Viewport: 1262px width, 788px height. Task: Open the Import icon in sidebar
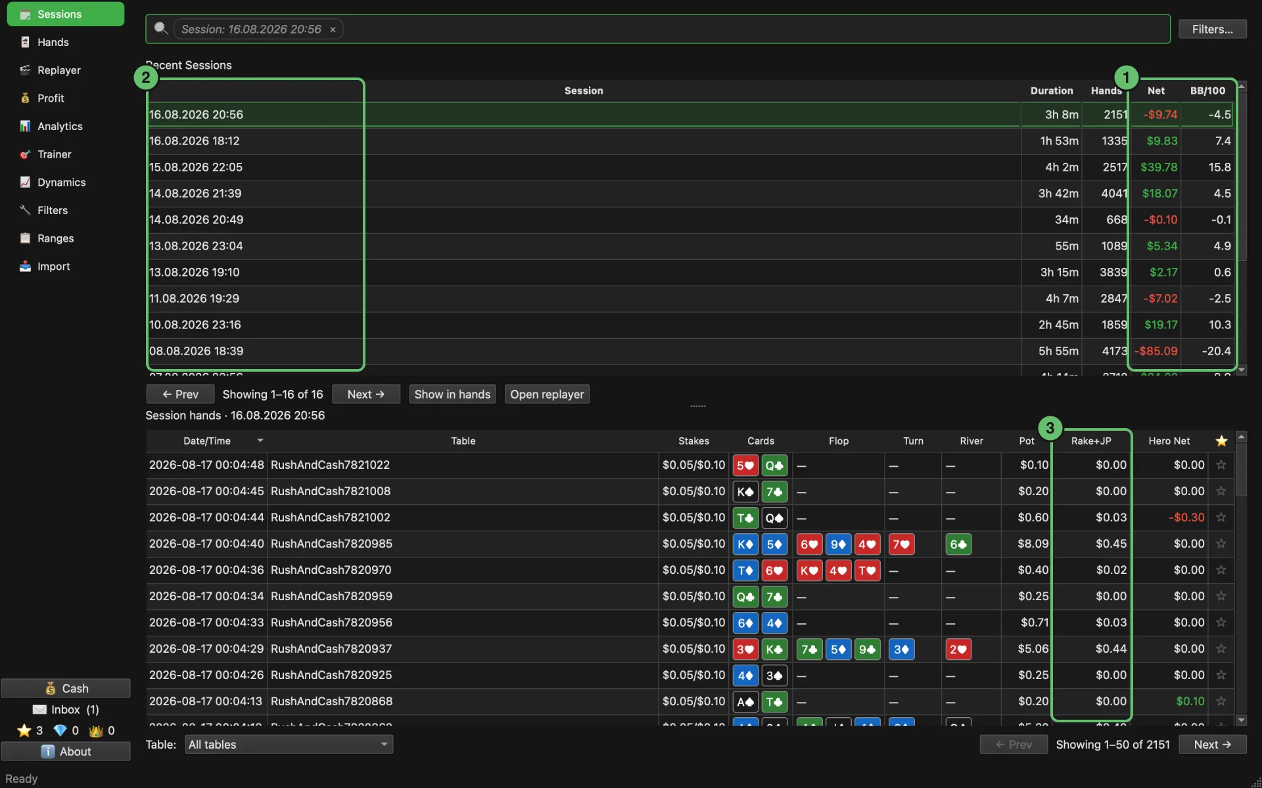25,266
